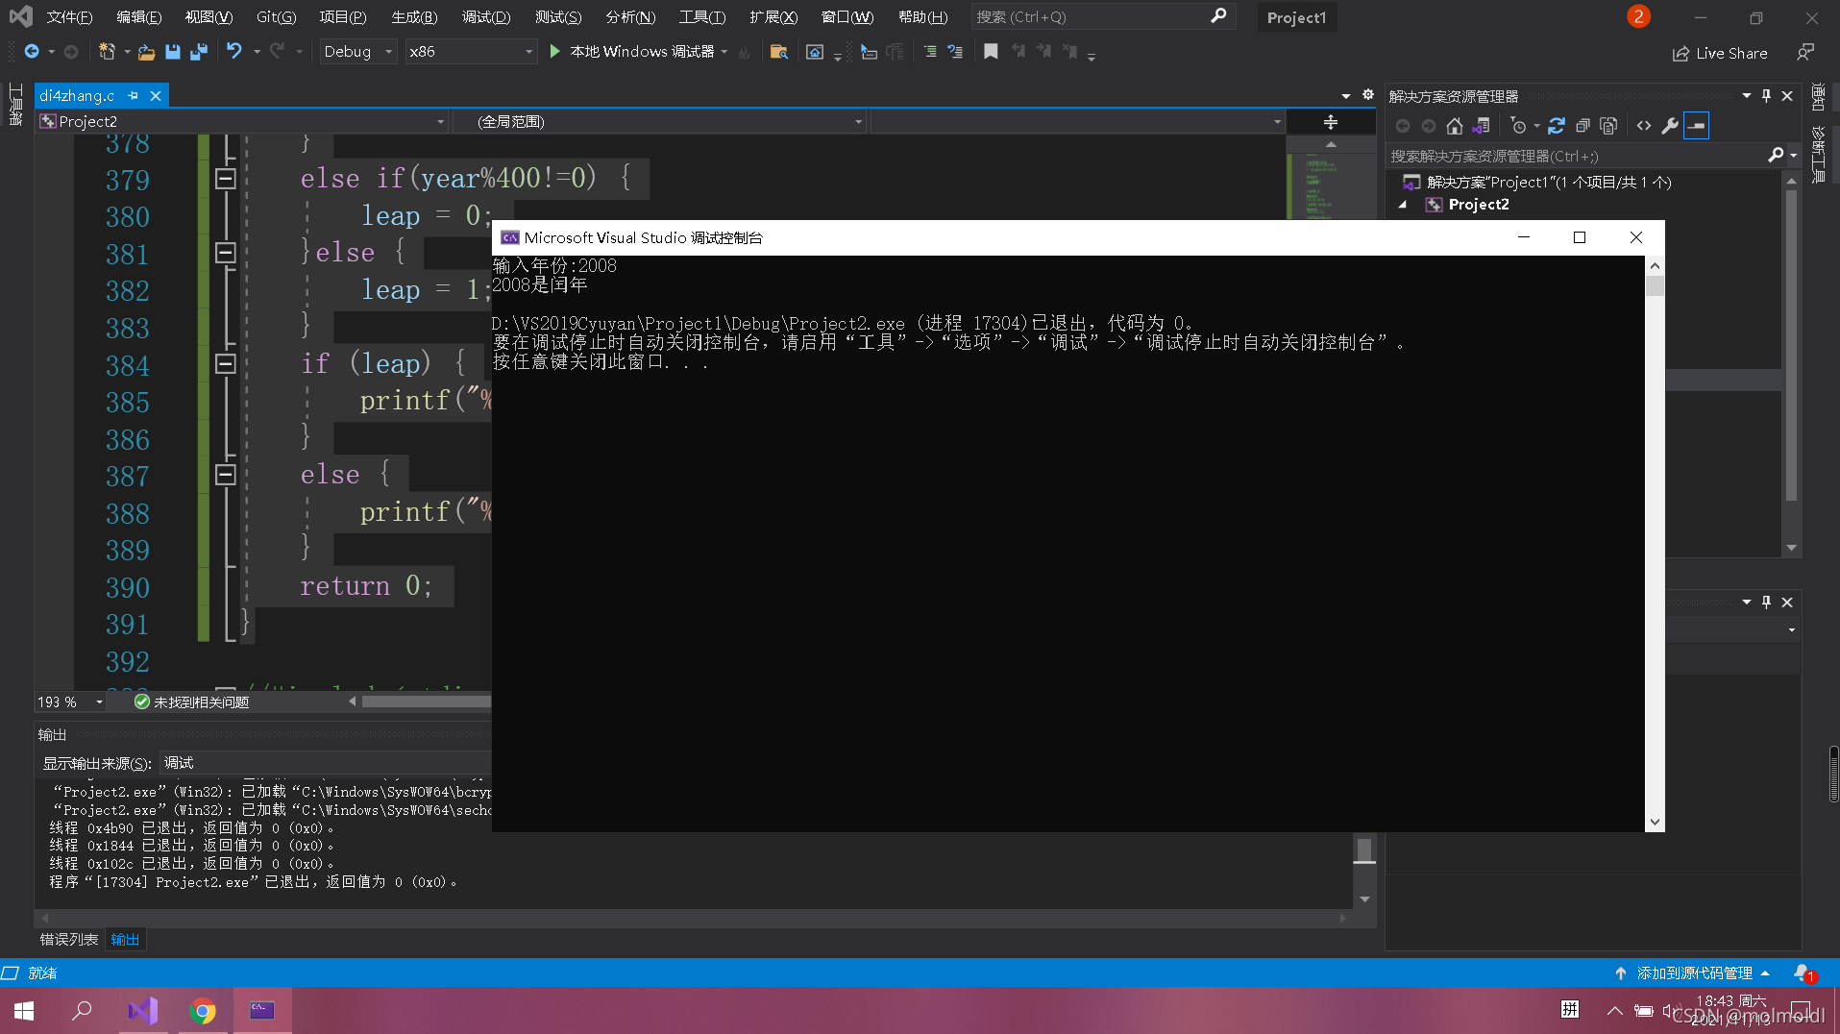Open Properties wrench icon in Solution Explorer

pos(1670,126)
